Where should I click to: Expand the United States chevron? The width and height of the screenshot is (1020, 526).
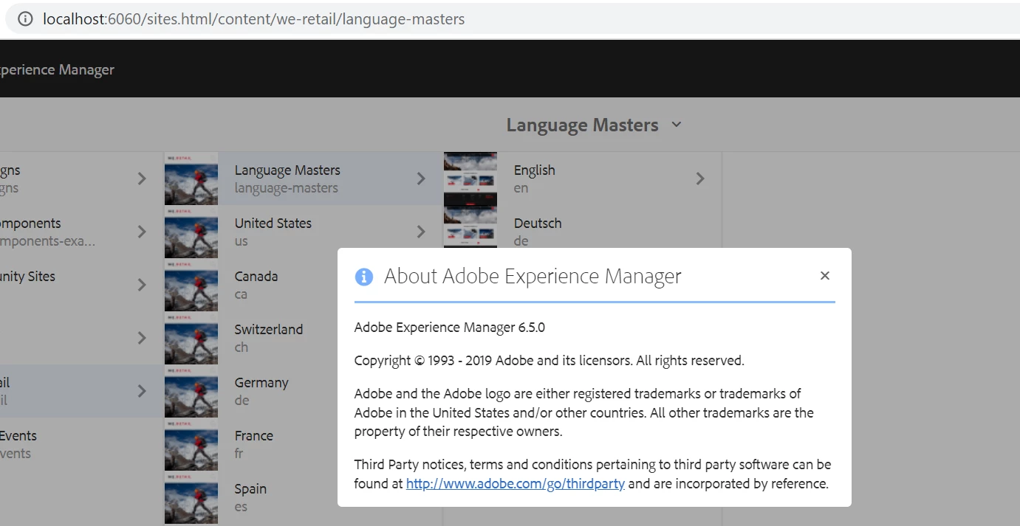[x=421, y=232]
